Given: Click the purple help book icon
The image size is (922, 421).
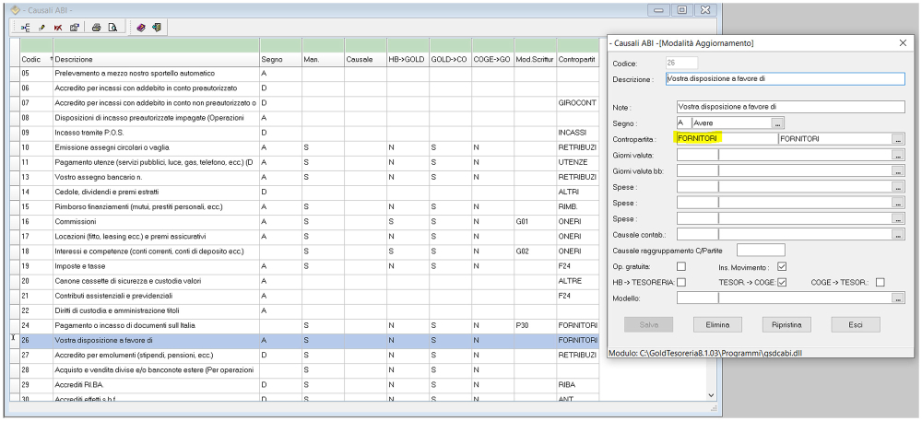Looking at the screenshot, I should point(141,28).
